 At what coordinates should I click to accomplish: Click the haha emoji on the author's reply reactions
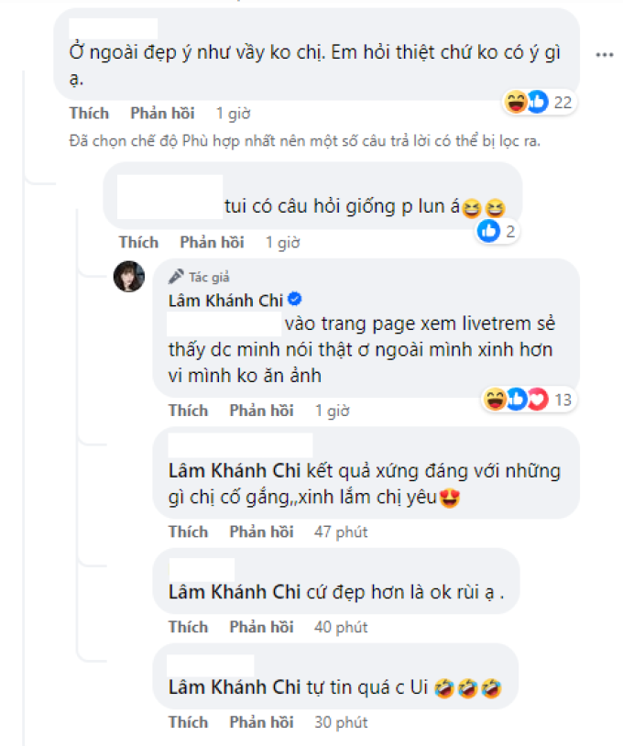point(495,400)
